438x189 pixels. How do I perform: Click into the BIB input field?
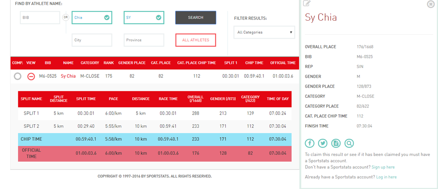click(x=40, y=17)
